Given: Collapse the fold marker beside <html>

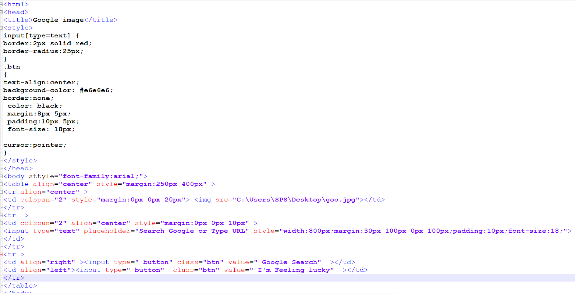Looking at the screenshot, I should coord(1,4).
